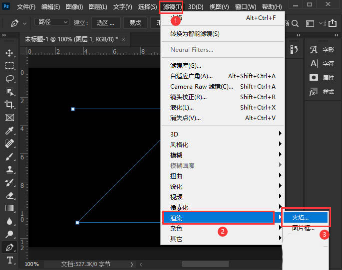This screenshot has width=342, height=270.
Task: Open the 窗口(W) menu
Action: coord(245,7)
